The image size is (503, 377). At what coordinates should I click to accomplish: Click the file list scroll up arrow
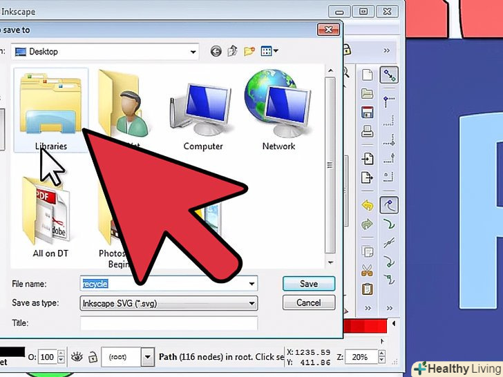[x=330, y=70]
